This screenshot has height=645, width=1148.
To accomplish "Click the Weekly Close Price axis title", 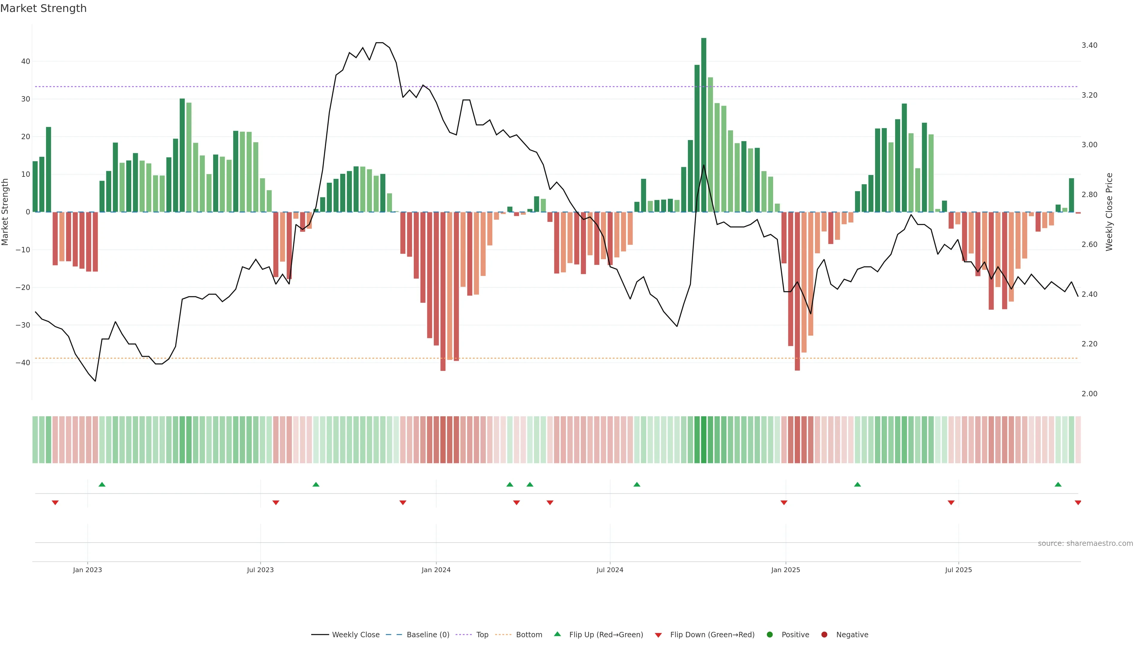I will (x=1109, y=212).
